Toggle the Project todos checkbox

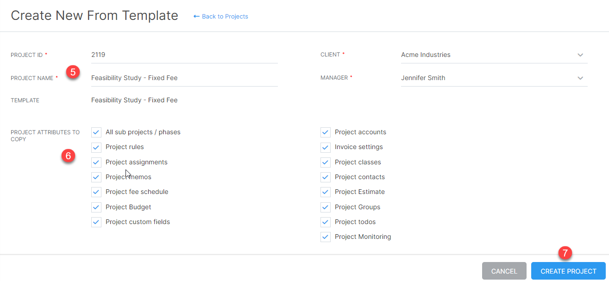325,222
